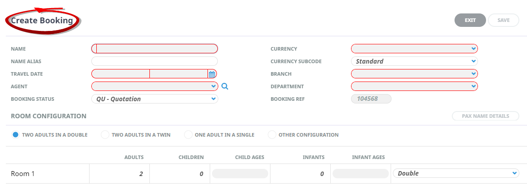Change Booking Status from QU - Quotation
This screenshot has height=185, width=527.
154,99
